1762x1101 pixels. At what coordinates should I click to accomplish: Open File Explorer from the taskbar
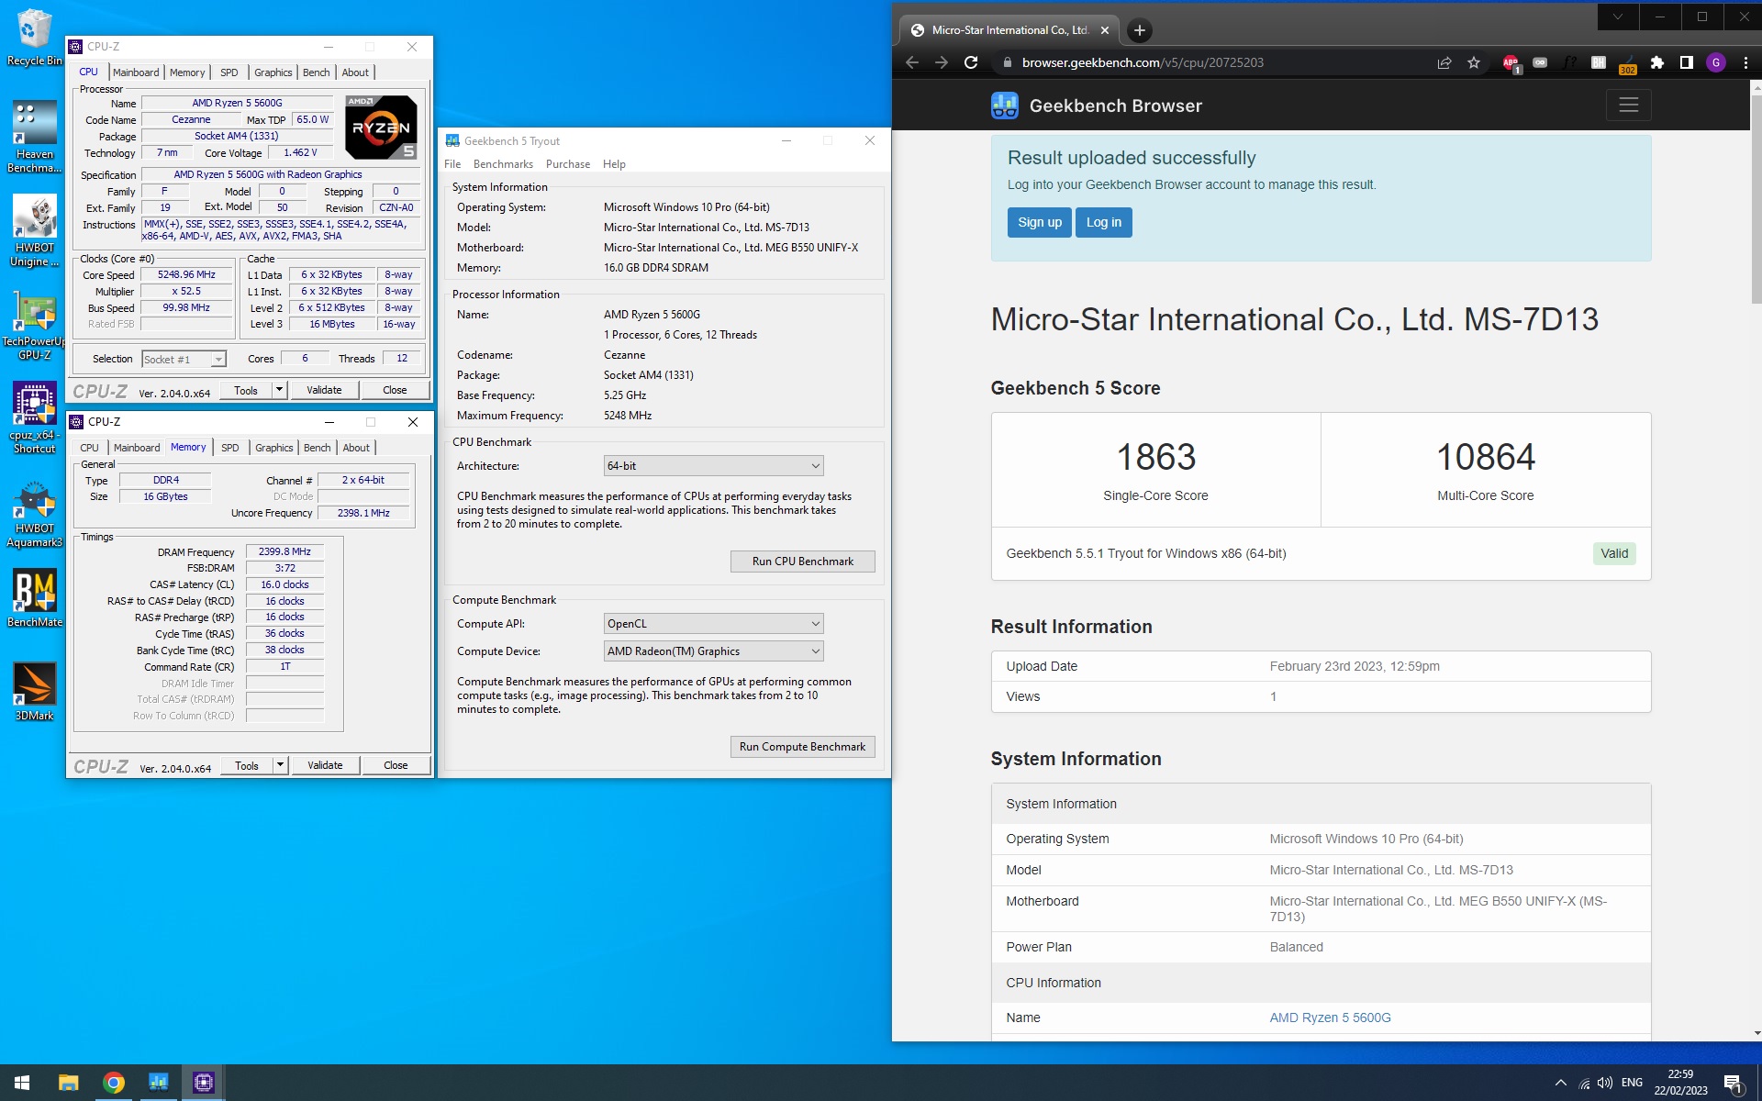68,1083
